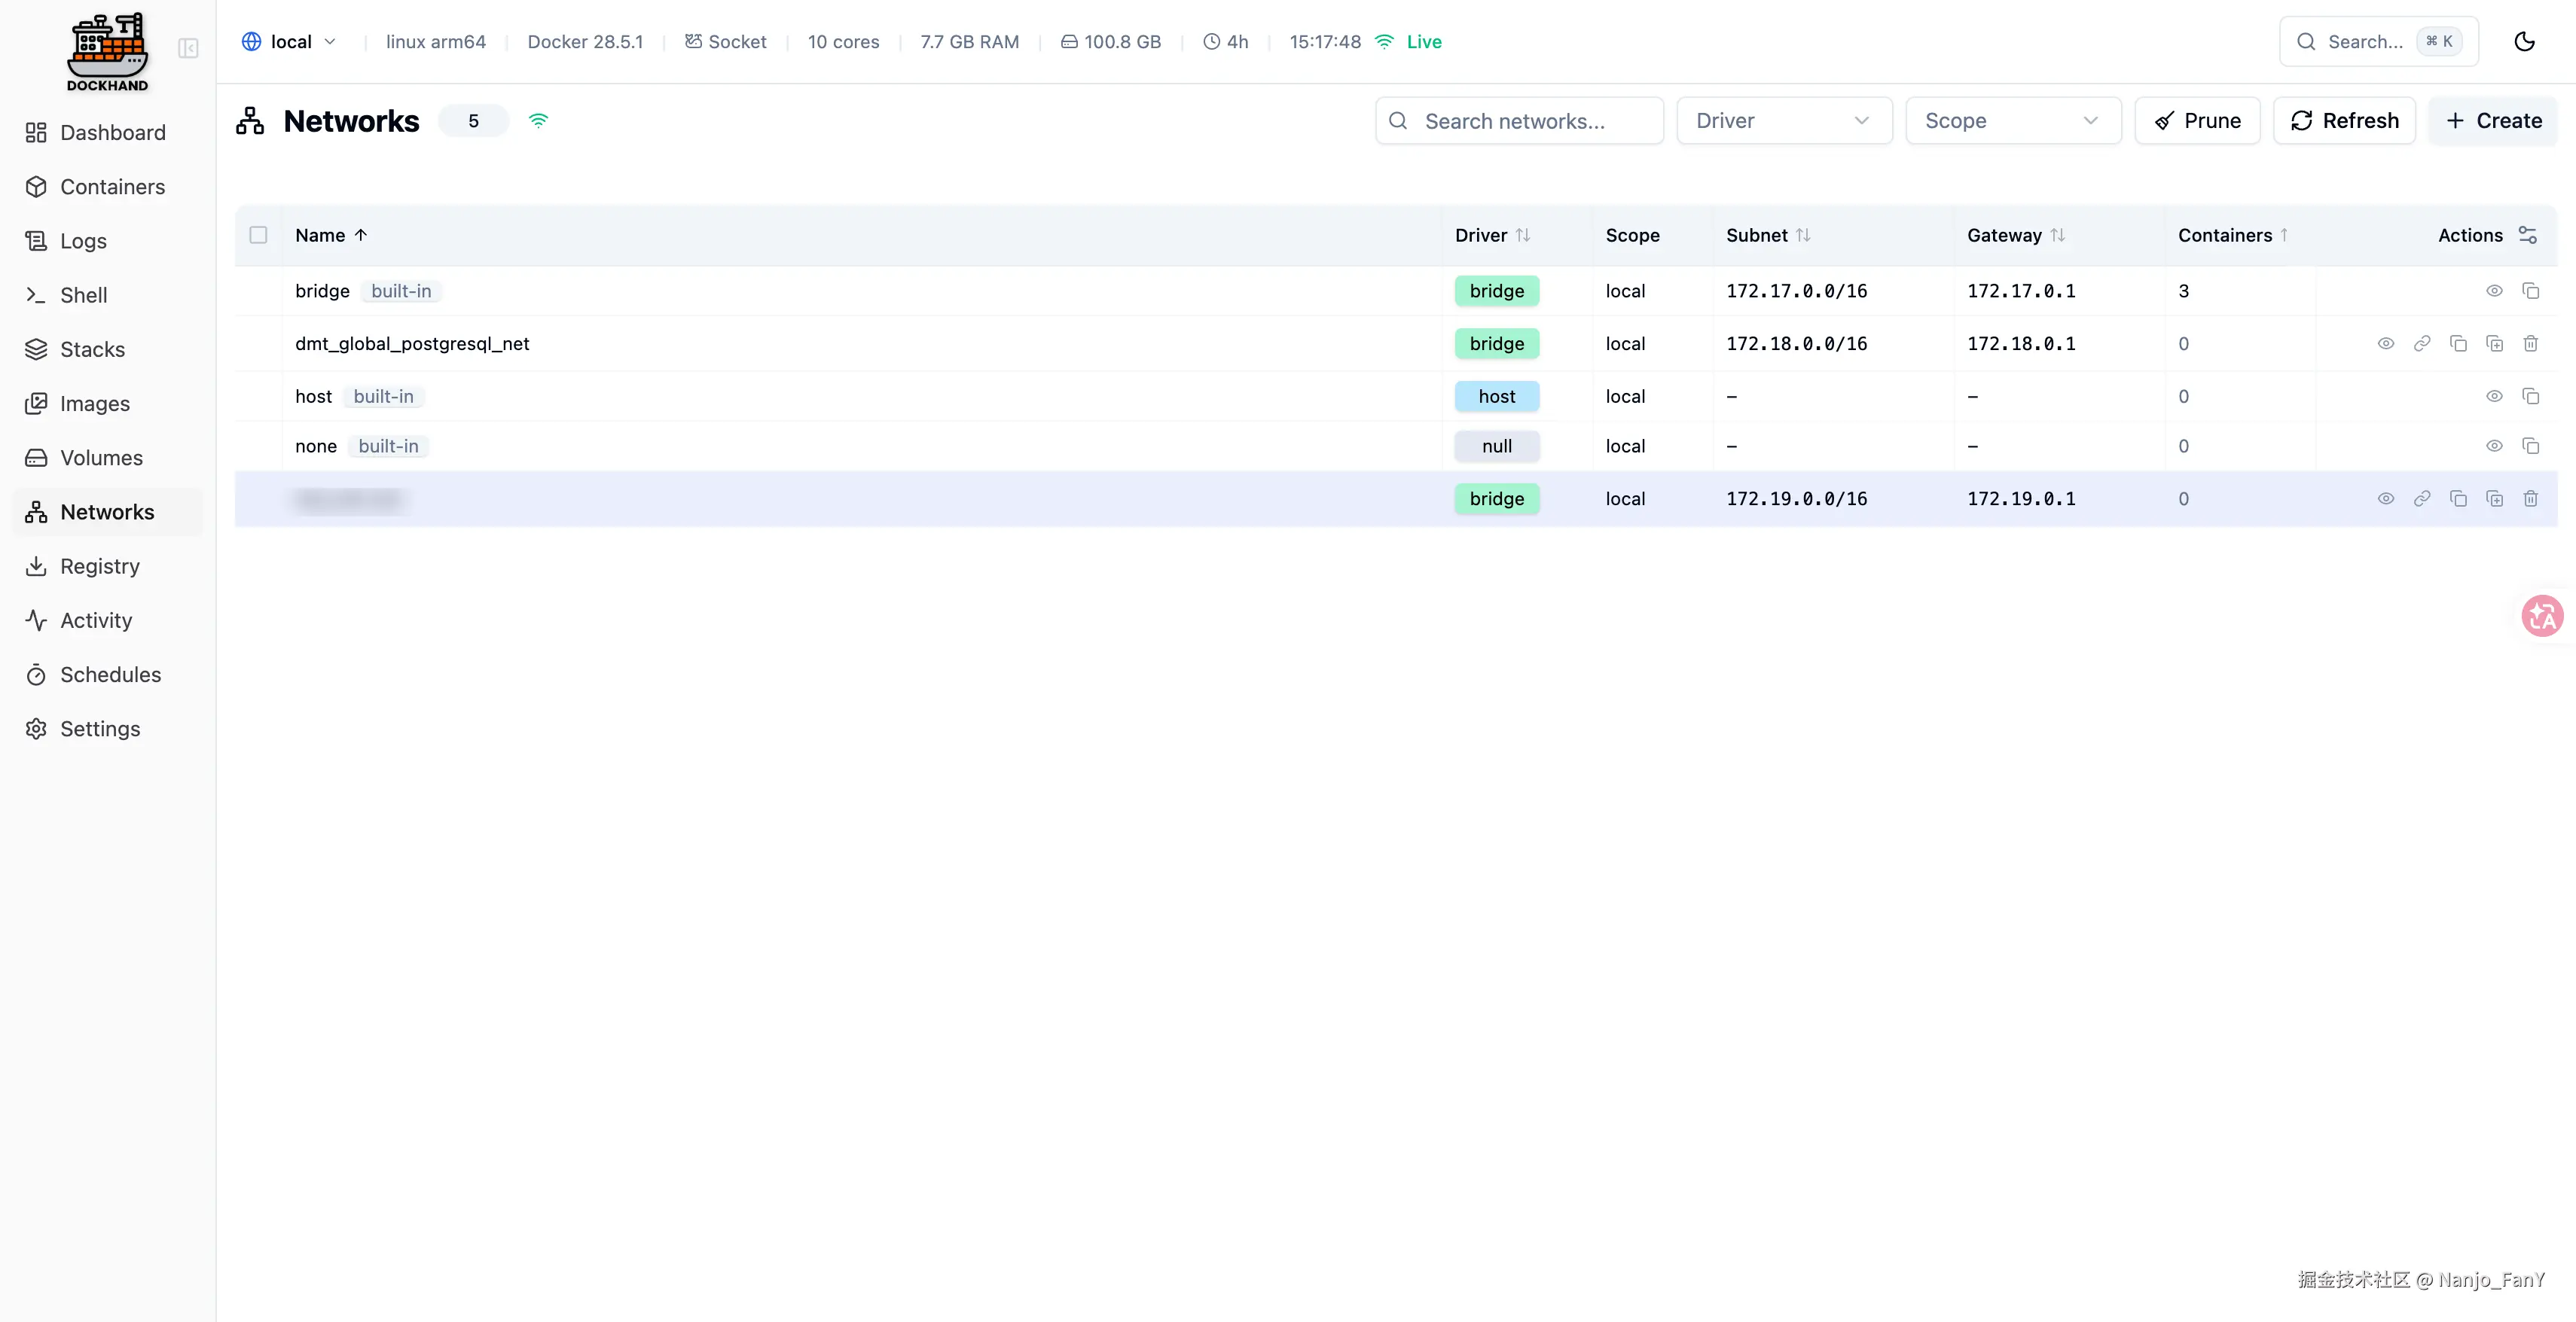Click the pink translate floating icon

point(2541,616)
